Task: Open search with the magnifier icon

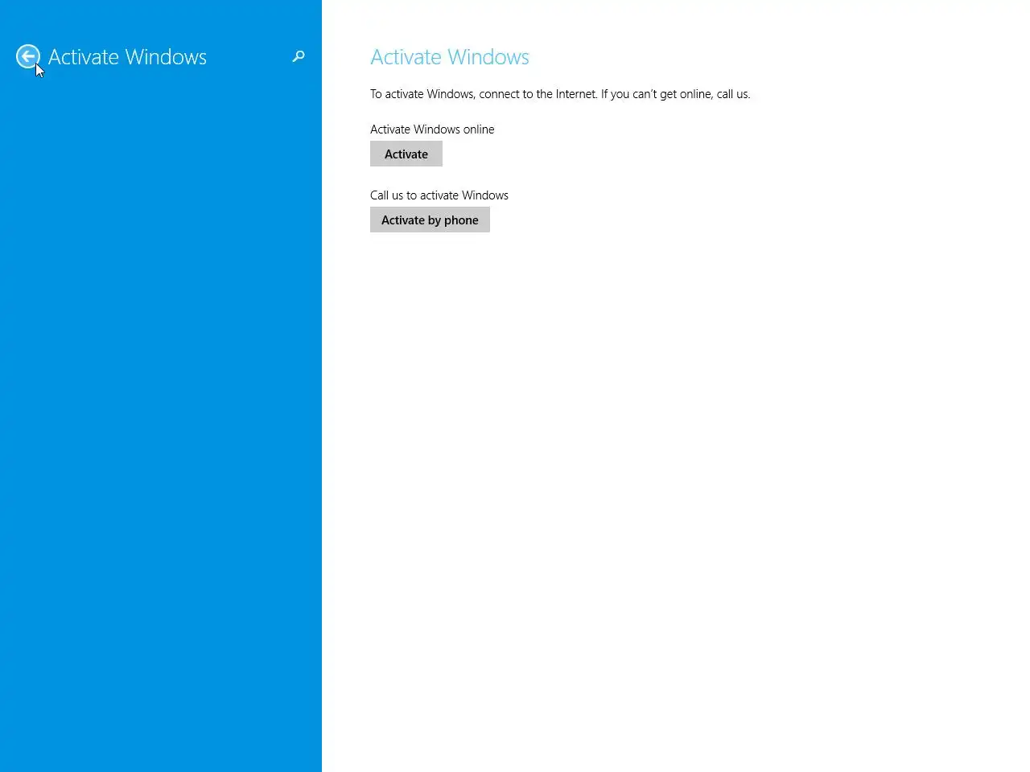Action: 299,56
